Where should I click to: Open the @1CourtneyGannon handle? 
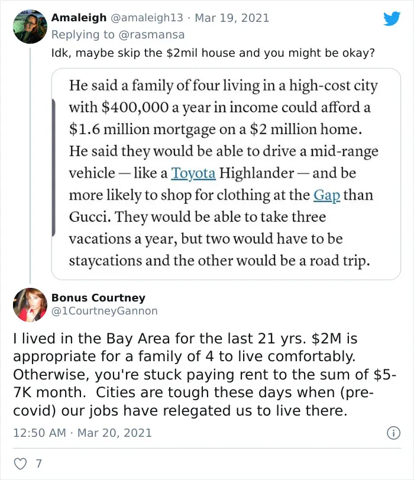pyautogui.click(x=105, y=311)
